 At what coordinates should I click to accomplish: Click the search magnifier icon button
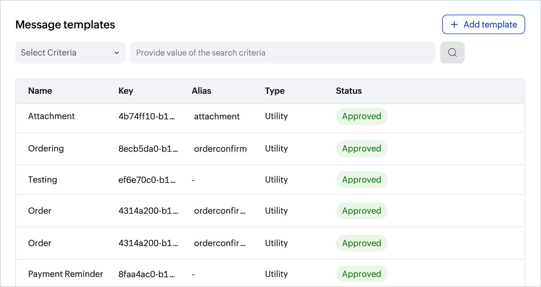pos(452,53)
